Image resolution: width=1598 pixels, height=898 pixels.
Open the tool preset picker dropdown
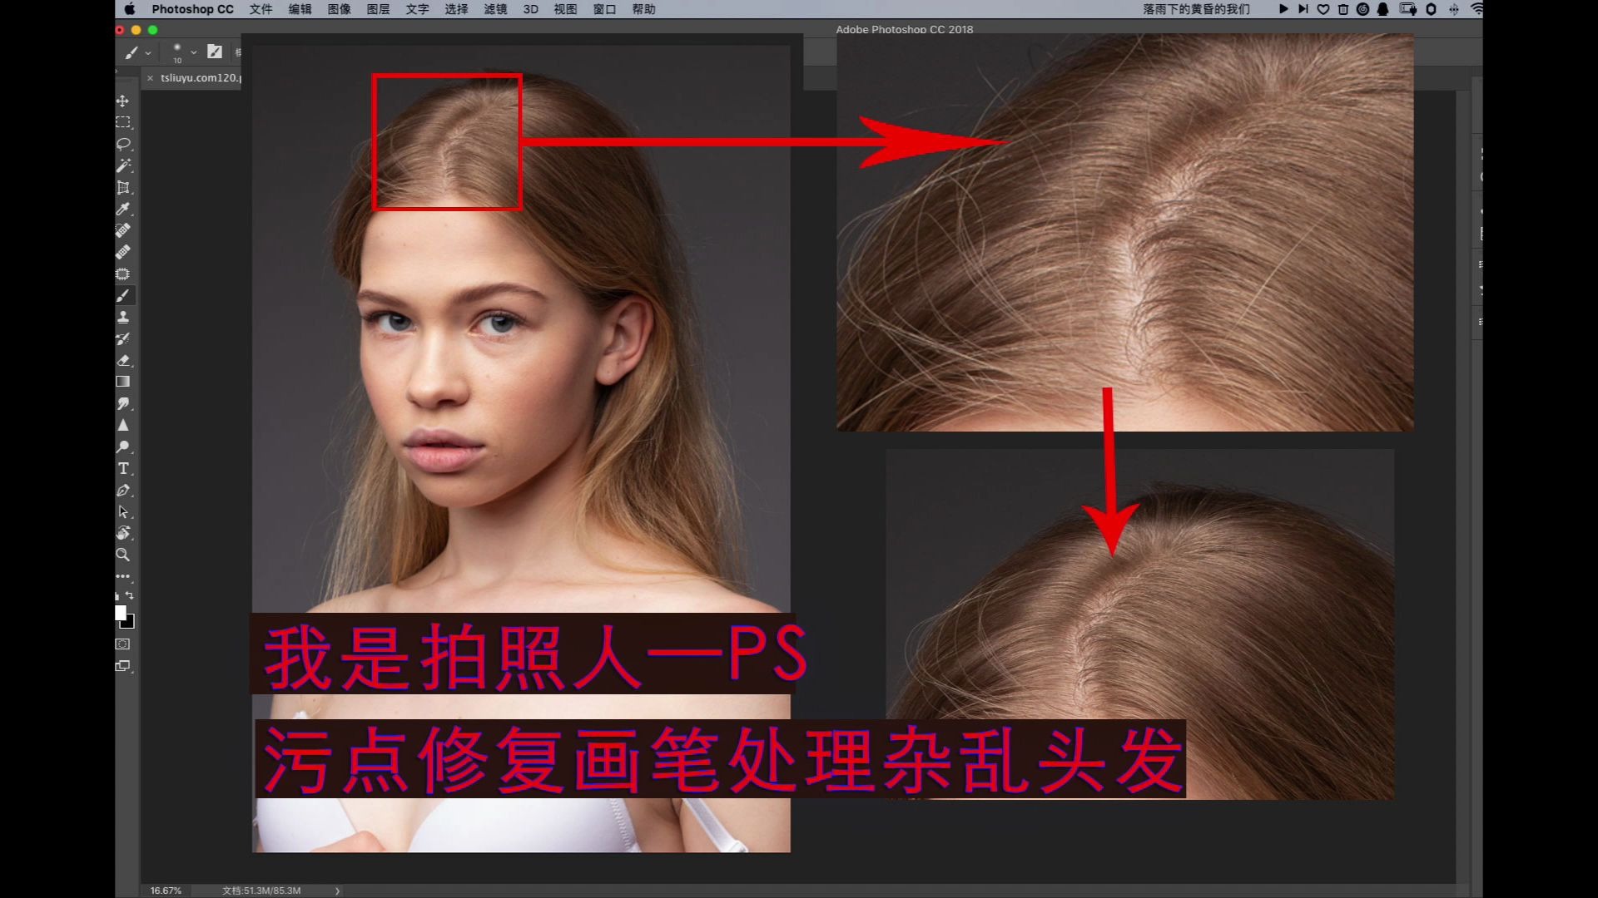click(148, 52)
